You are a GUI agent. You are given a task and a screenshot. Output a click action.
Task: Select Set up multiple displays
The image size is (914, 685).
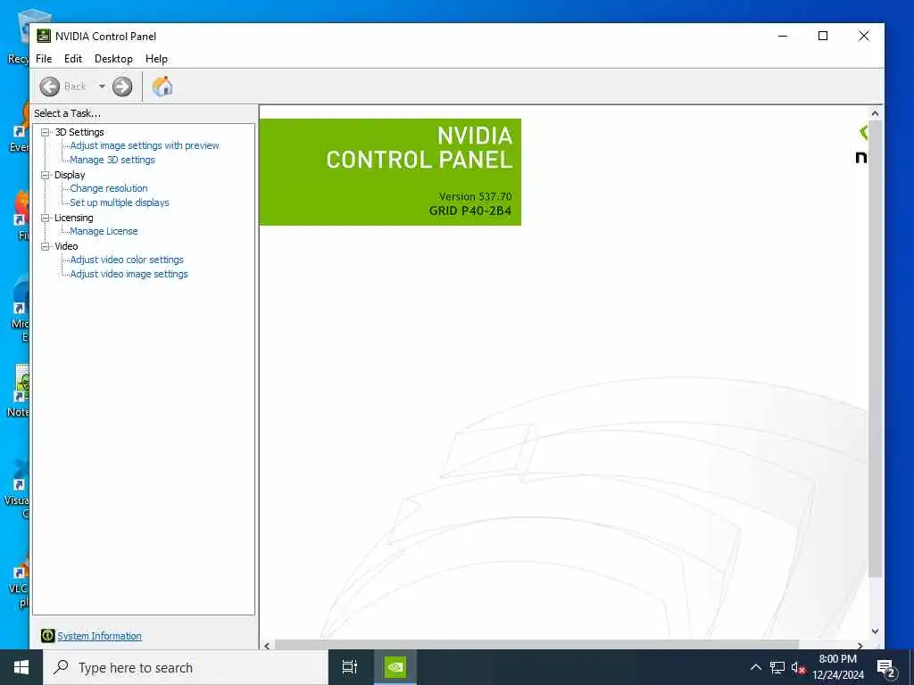pos(120,202)
